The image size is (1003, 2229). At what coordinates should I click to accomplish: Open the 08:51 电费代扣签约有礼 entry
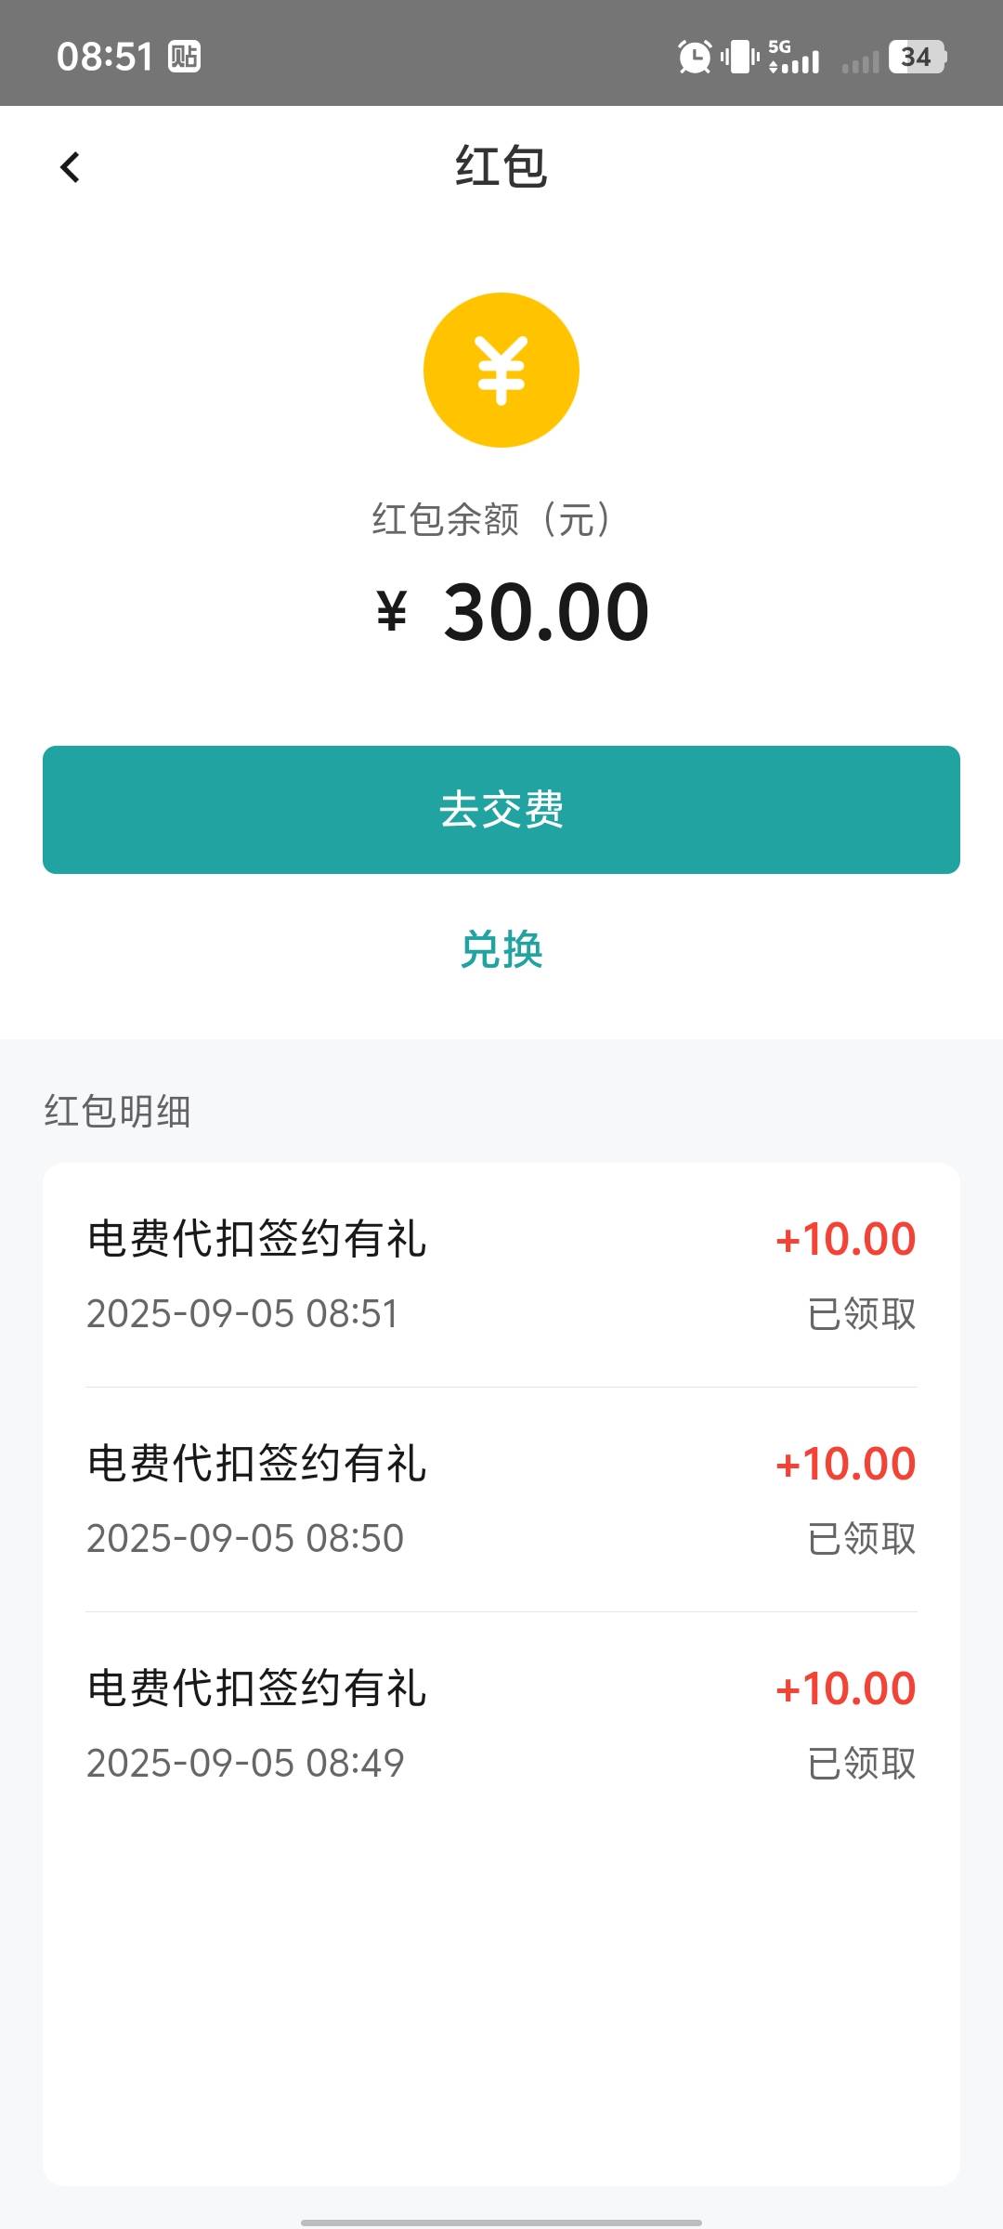501,1275
